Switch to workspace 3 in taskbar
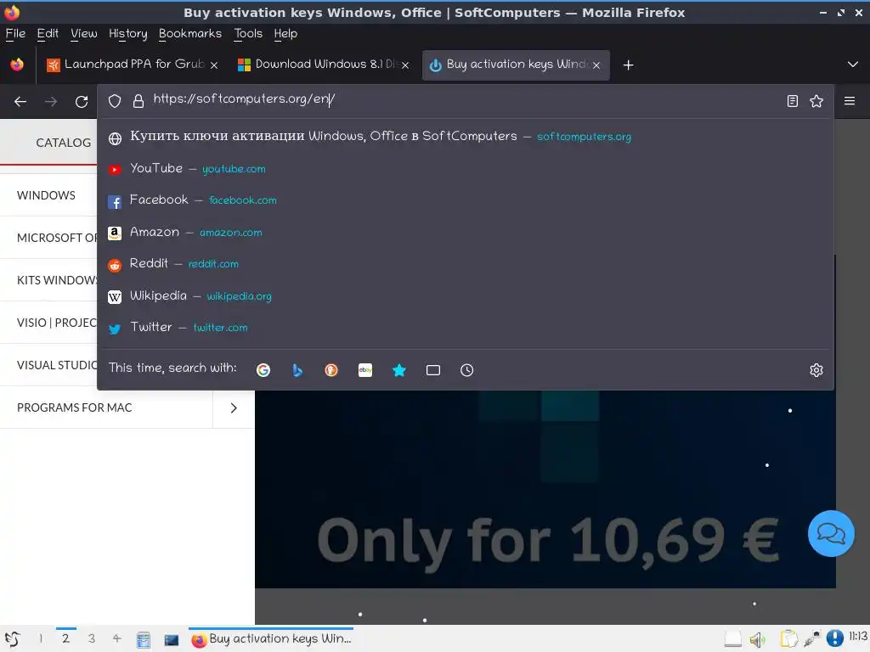870x652 pixels. coord(92,638)
